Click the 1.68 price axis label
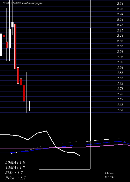The width and height of the screenshot is (130, 182). click(x=120, y=105)
